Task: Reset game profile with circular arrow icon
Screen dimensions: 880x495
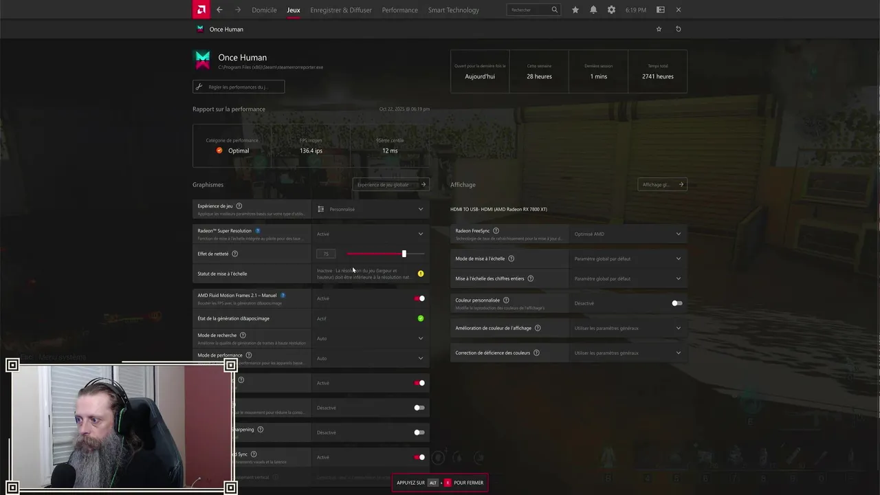Action: pos(679,29)
